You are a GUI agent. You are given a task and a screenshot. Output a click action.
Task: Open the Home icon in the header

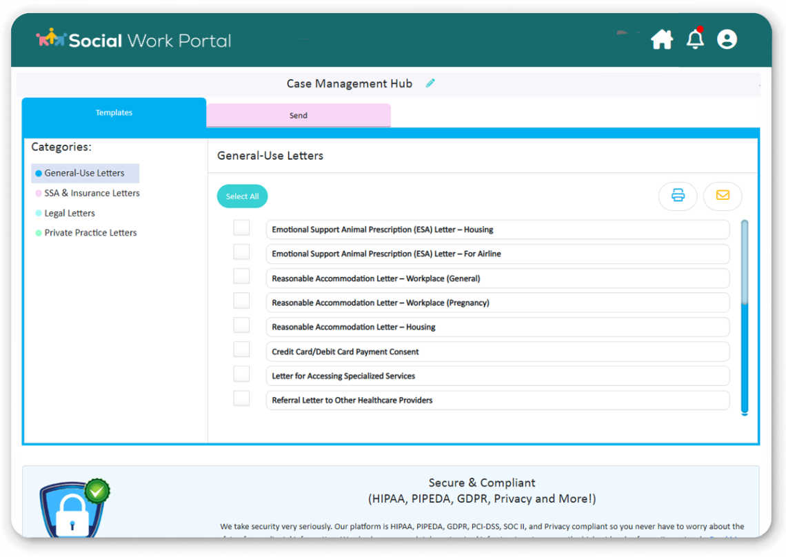pyautogui.click(x=662, y=39)
